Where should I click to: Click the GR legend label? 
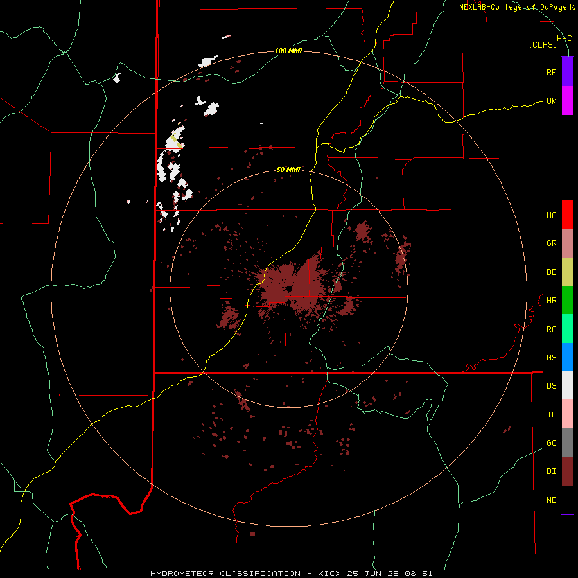pyautogui.click(x=551, y=243)
